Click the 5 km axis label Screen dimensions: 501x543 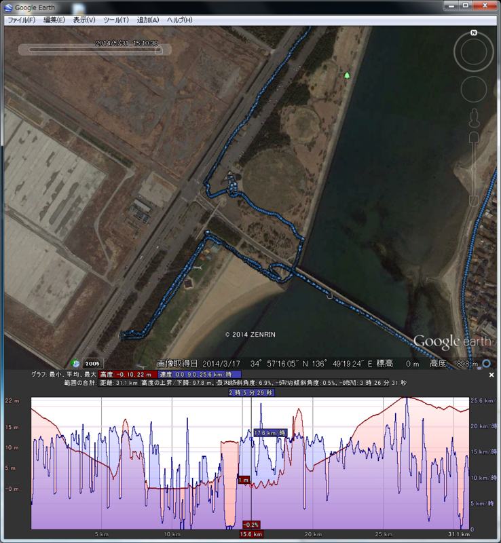(102, 534)
